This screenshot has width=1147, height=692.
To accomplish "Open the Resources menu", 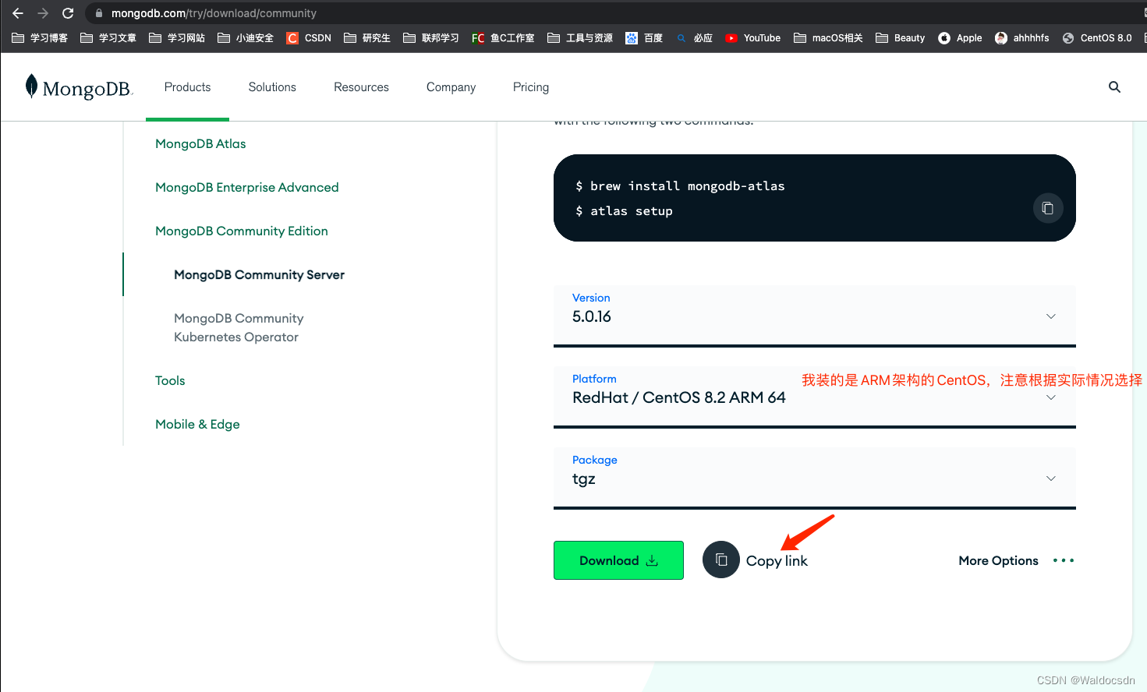I will tap(361, 87).
